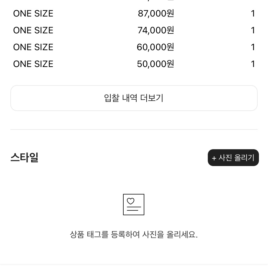Viewport: 268px width, 268px height.
Task: Click quantity 1 in the 74,000원 row
Action: tap(253, 30)
